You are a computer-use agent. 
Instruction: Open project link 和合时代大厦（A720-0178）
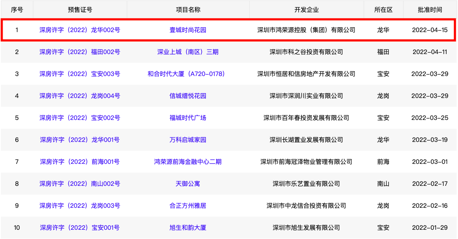(186, 74)
